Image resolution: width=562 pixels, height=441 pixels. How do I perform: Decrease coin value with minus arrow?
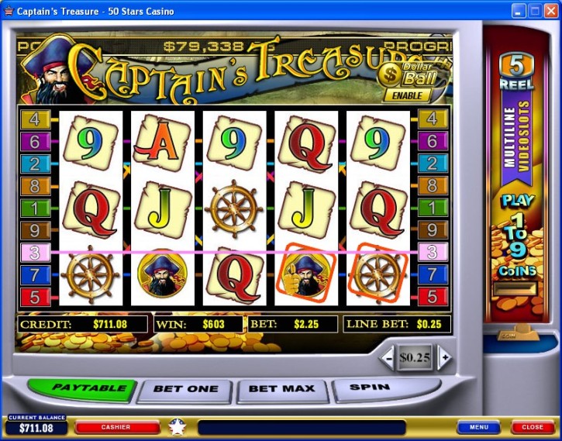388,357
